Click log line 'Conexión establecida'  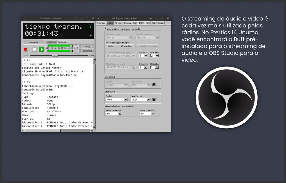pos(38,90)
